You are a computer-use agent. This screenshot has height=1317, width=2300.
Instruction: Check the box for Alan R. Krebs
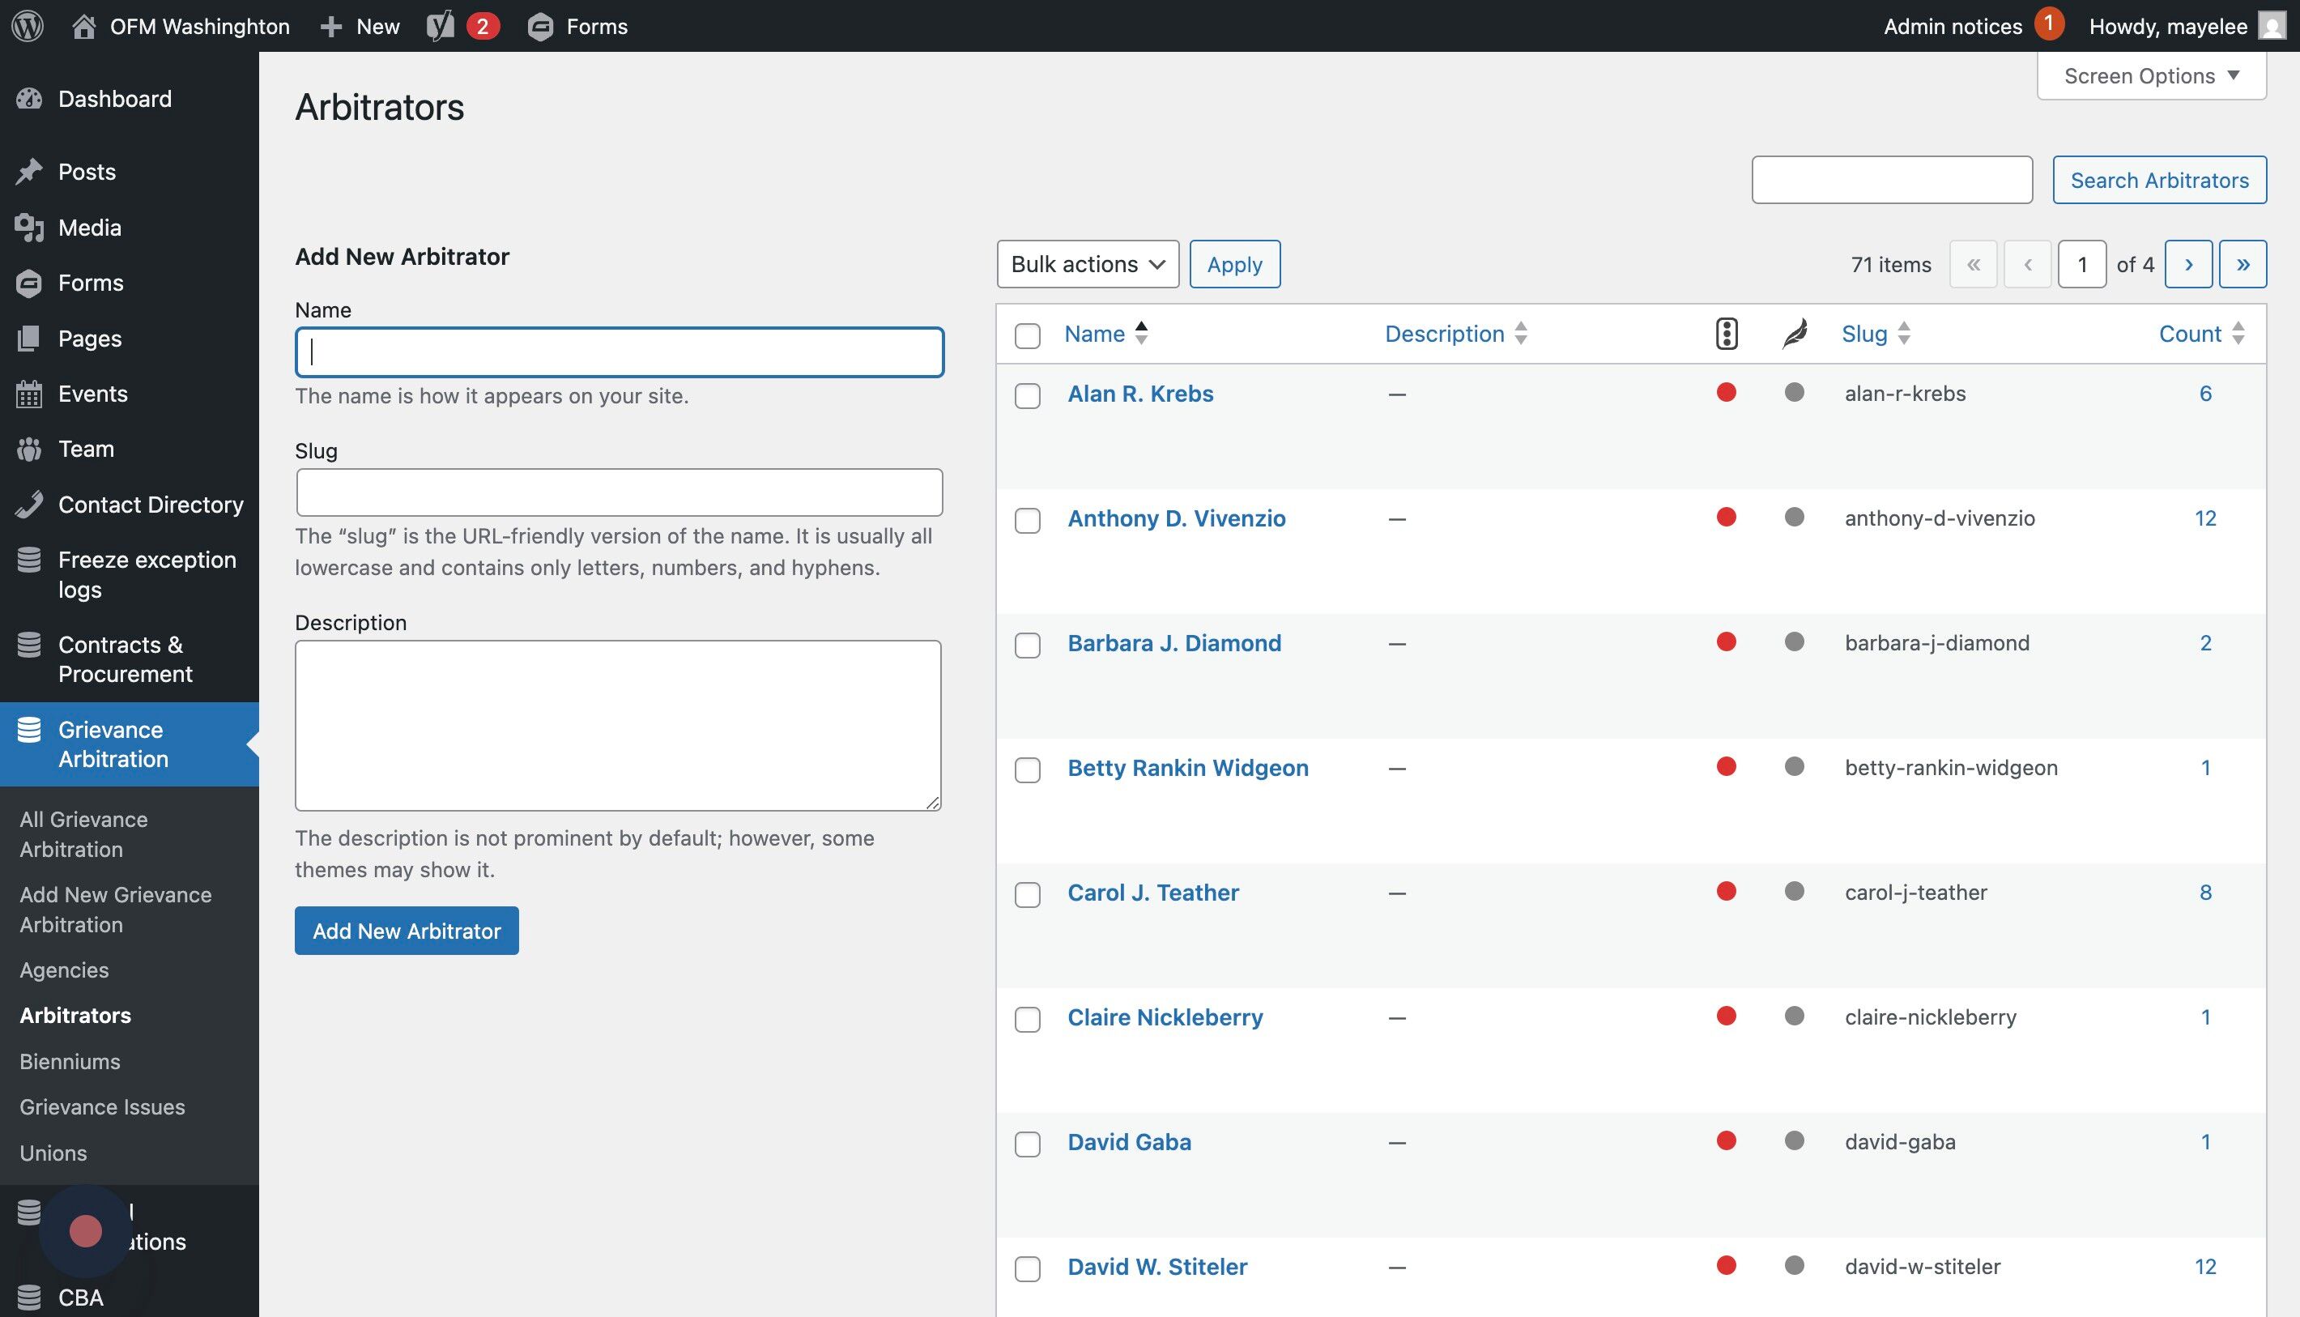(x=1028, y=396)
